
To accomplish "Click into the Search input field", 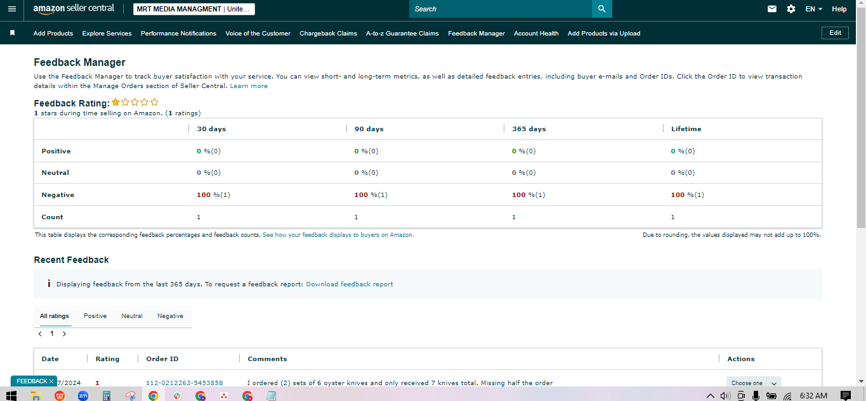I will [x=501, y=9].
